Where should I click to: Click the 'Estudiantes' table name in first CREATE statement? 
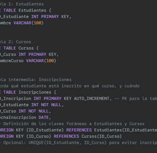(x=32, y=10)
